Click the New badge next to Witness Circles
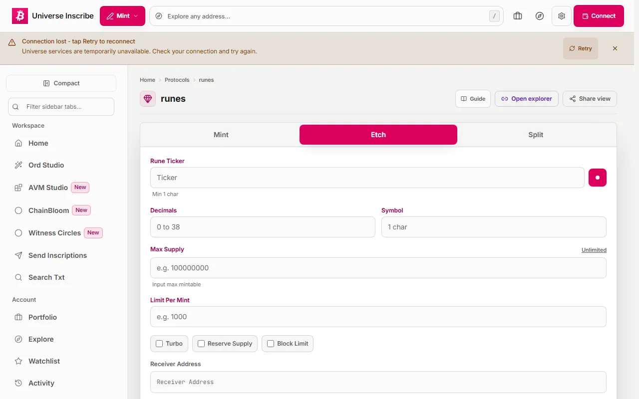 point(93,233)
